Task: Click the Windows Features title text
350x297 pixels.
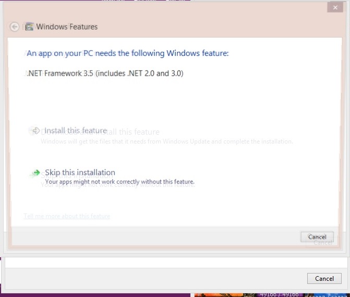Action: coord(67,27)
